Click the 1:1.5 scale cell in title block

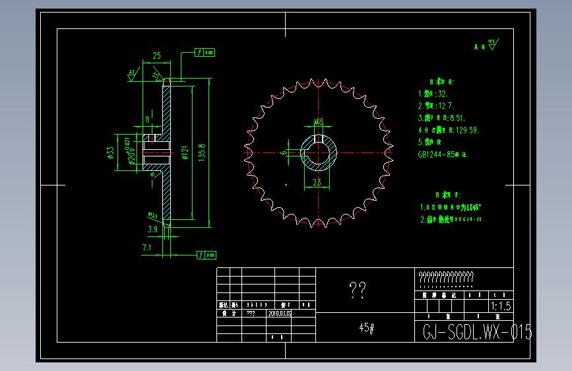coord(501,306)
